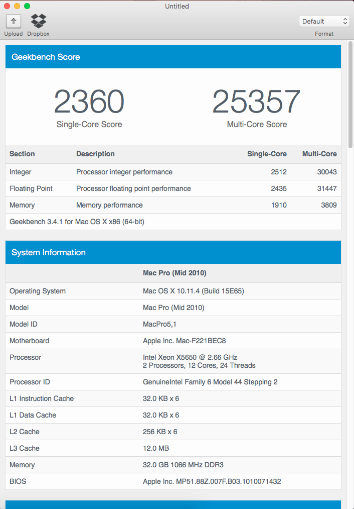
Task: Click the Operating System label
Action: (x=38, y=291)
